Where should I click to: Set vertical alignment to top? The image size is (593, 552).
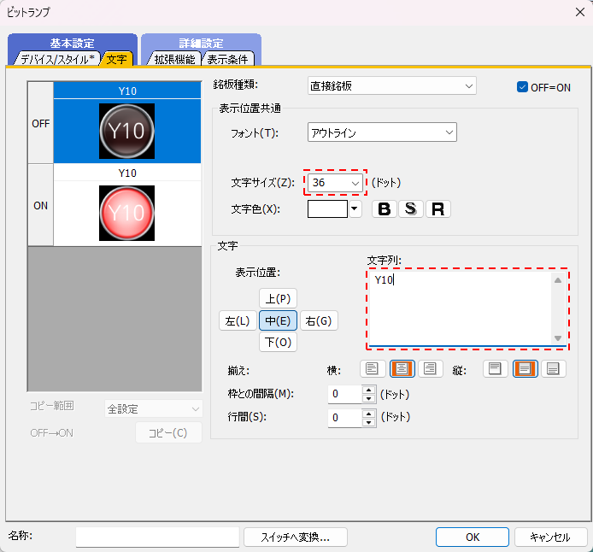click(495, 369)
